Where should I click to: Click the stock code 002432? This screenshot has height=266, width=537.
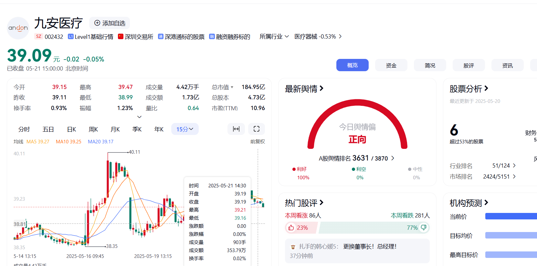click(x=54, y=37)
